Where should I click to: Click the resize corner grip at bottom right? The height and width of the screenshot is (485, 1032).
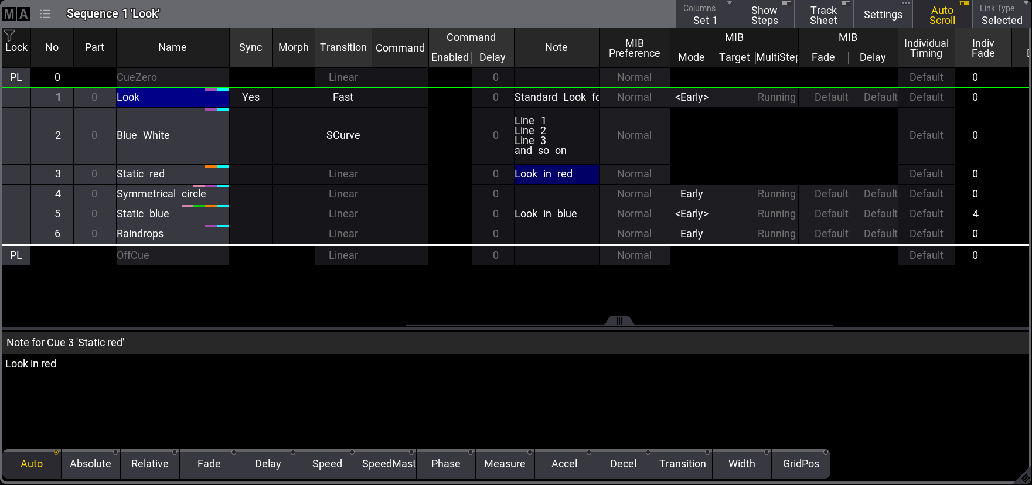click(x=1023, y=477)
